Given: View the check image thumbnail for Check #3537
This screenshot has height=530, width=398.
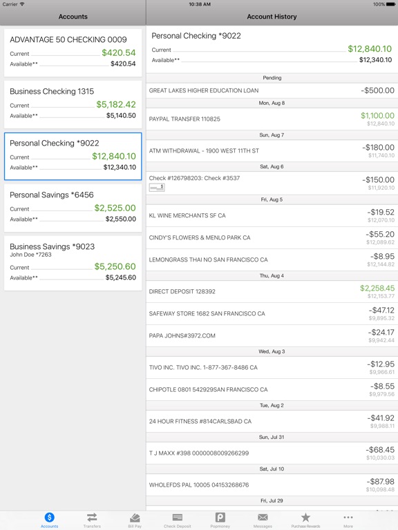Looking at the screenshot, I should tap(157, 187).
